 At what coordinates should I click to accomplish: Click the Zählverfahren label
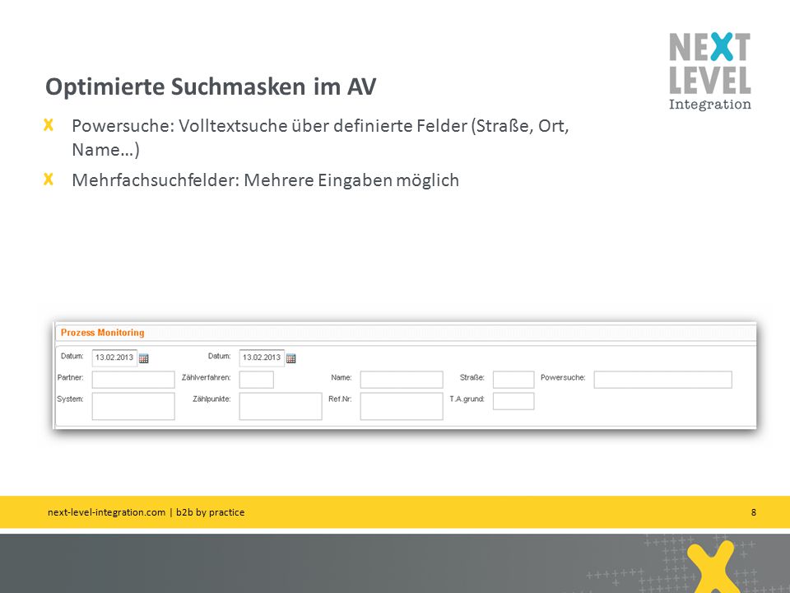(206, 378)
